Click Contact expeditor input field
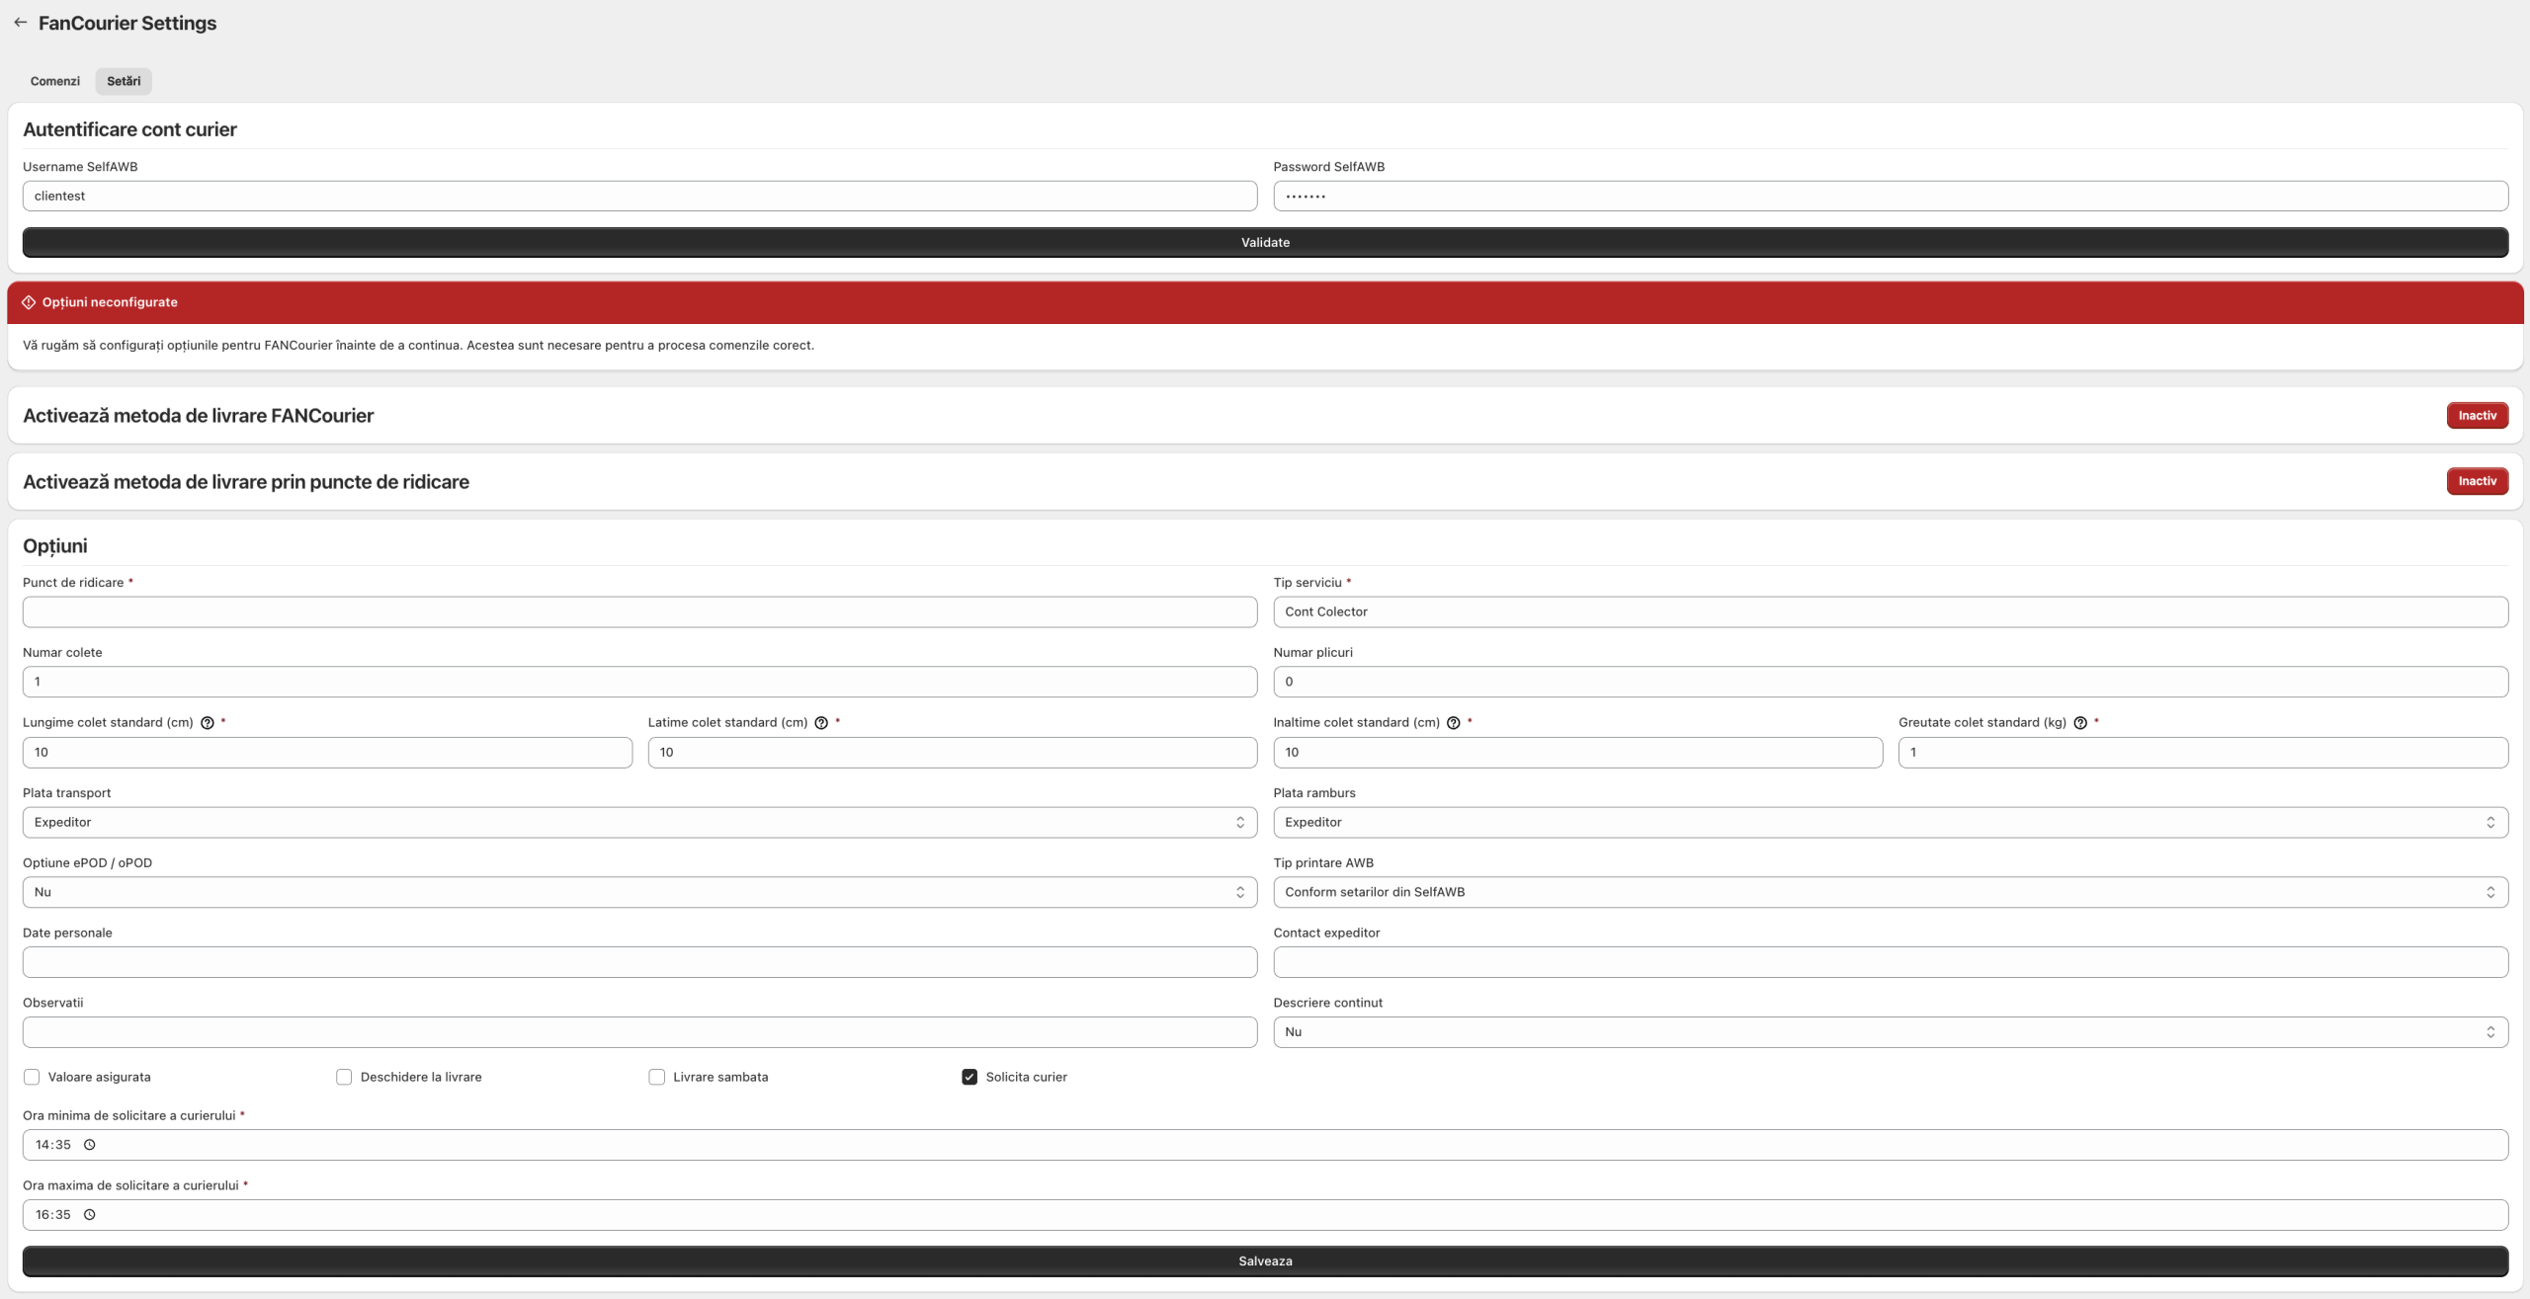 (x=1890, y=962)
